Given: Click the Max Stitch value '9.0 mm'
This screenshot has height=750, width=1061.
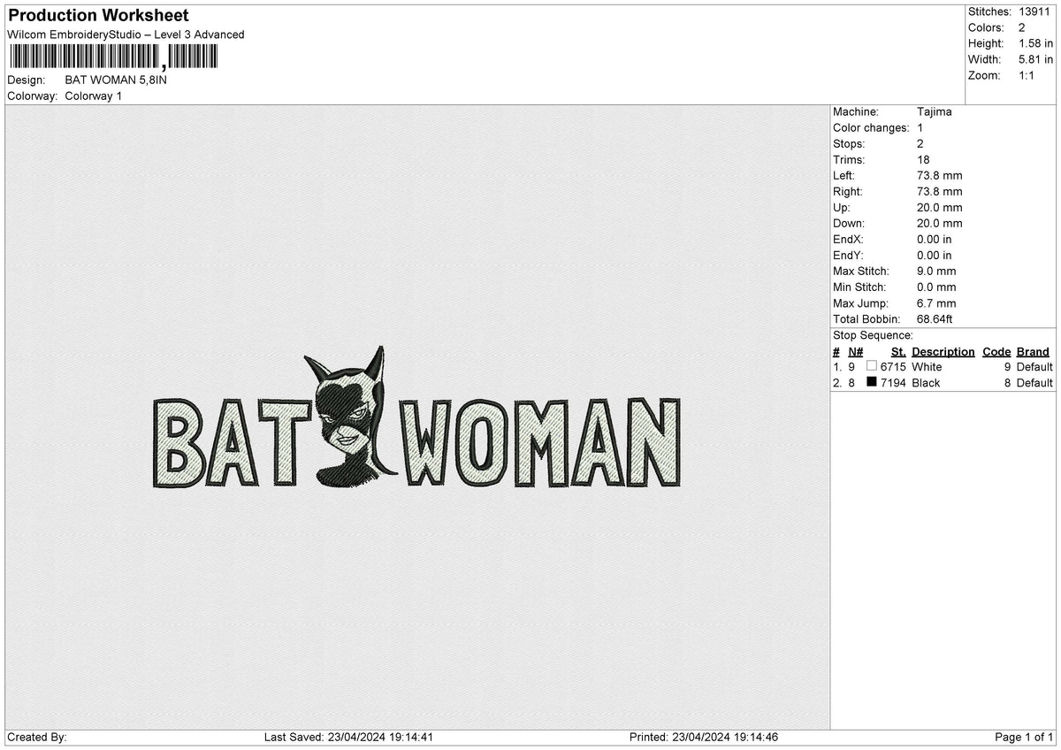Looking at the screenshot, I should pyautogui.click(x=936, y=271).
